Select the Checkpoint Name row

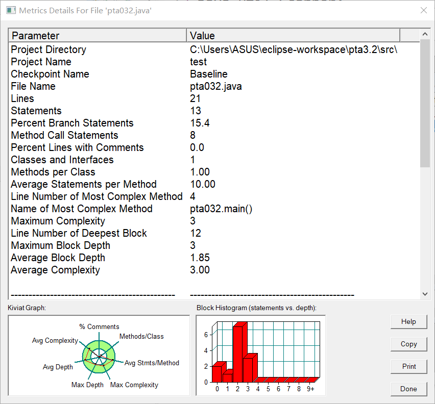(214, 74)
